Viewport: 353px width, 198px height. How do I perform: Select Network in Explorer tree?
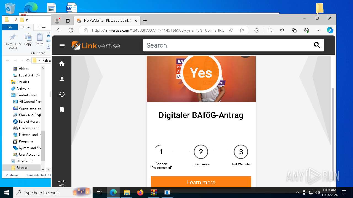coord(23,89)
